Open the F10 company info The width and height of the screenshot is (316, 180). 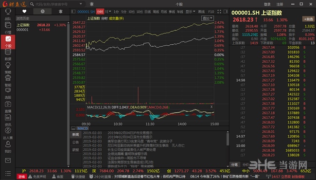pyautogui.click(x=211, y=12)
